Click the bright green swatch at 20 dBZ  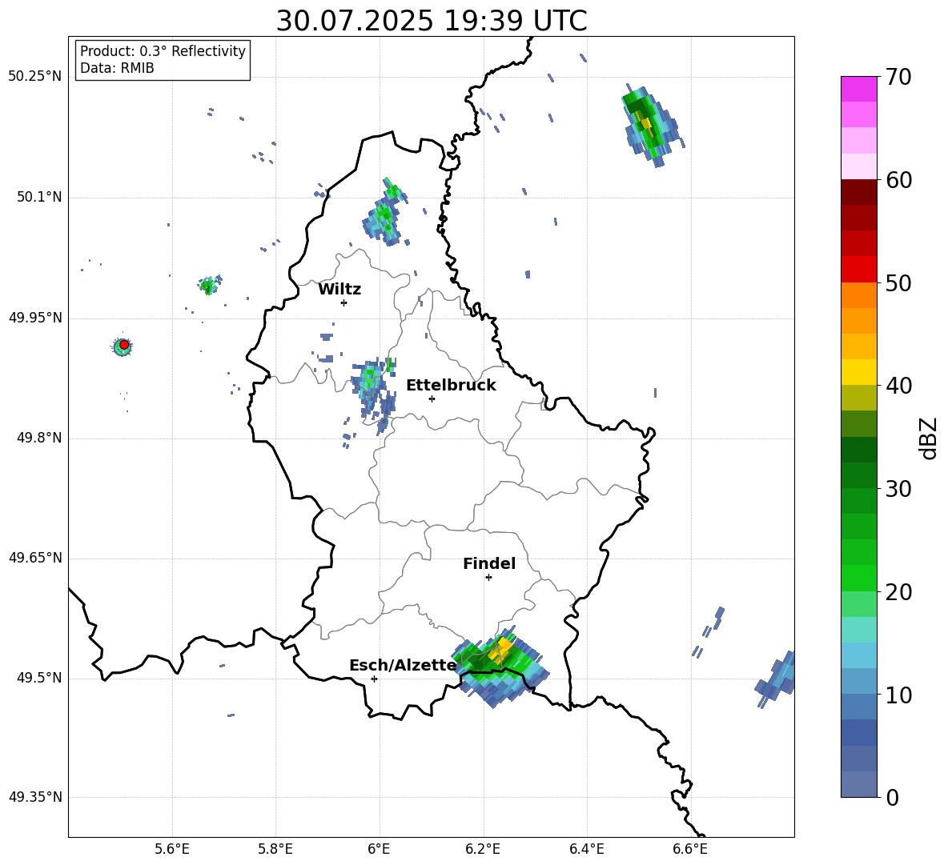click(x=858, y=578)
